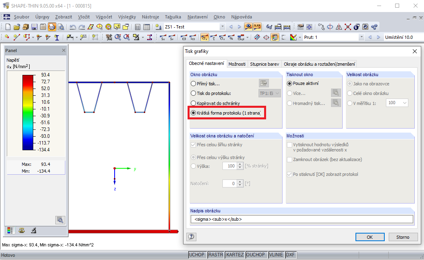Click the Undo arrow icon

click(73, 27)
